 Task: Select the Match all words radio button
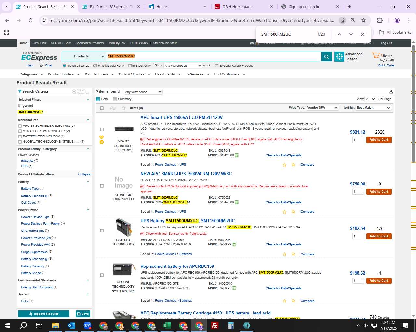tap(64, 66)
